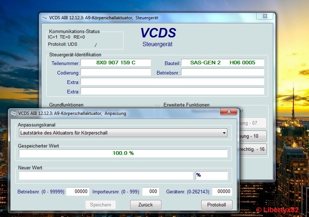
Task: Click the percent unit box beside Neuer Wert
Action: (x=212, y=175)
